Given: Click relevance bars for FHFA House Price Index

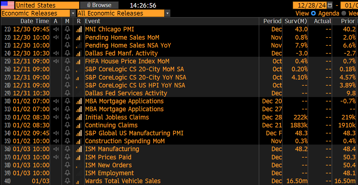Looking at the screenshot, I should pos(79,61).
